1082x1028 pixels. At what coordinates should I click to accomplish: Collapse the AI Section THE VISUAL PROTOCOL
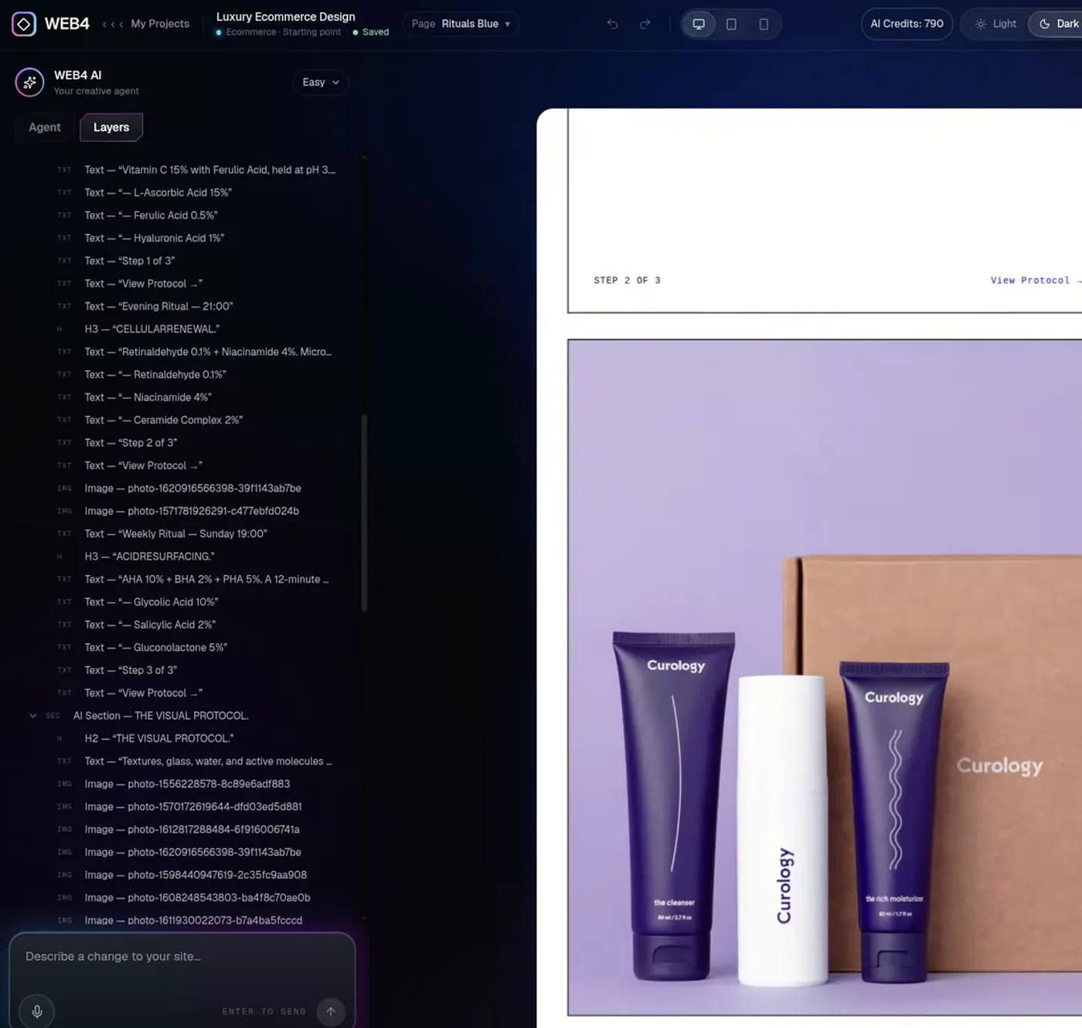pyautogui.click(x=32, y=716)
